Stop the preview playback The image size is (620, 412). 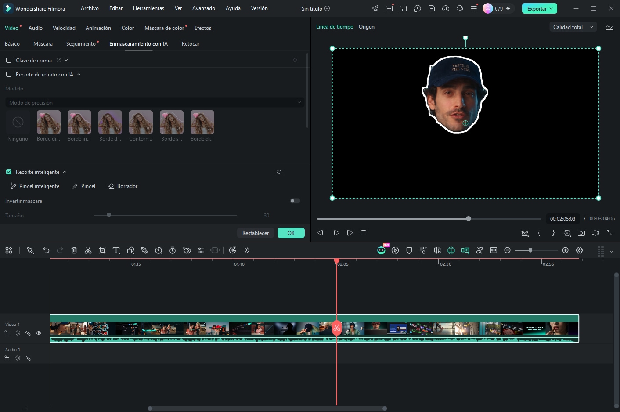pyautogui.click(x=364, y=233)
